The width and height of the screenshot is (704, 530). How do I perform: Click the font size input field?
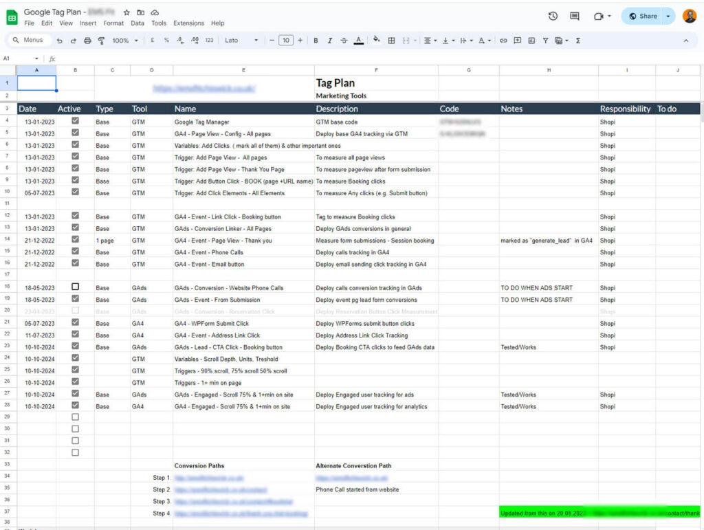click(286, 41)
